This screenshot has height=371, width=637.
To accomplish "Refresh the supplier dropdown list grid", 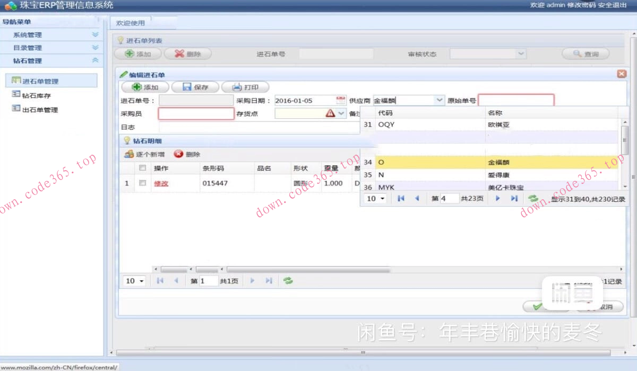I will point(533,198).
